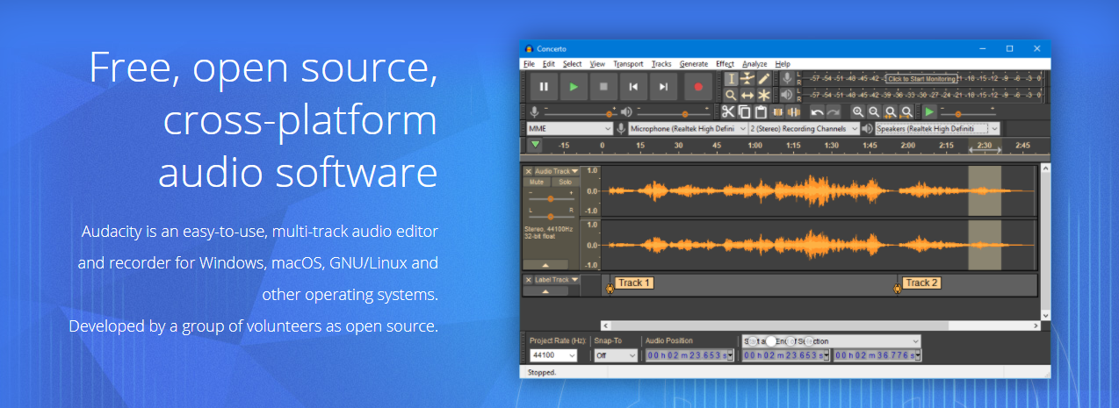Stop playback with the Stop button
This screenshot has height=408, width=1119.
coord(603,86)
